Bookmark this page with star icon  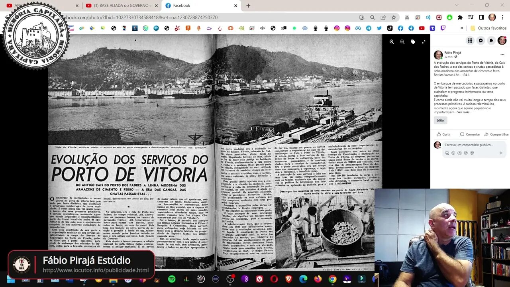point(394,18)
